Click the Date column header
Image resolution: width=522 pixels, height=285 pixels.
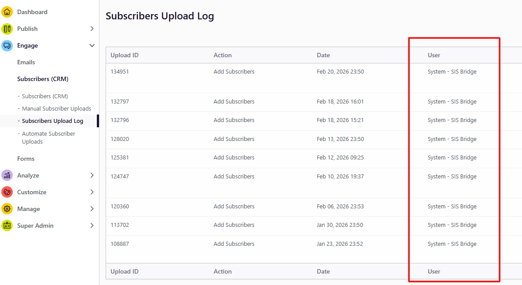click(323, 55)
